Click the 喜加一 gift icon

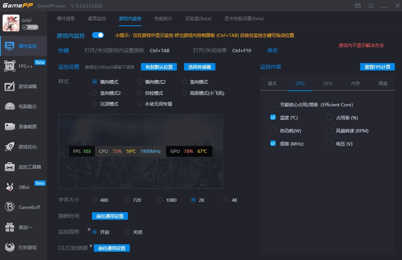click(x=10, y=227)
